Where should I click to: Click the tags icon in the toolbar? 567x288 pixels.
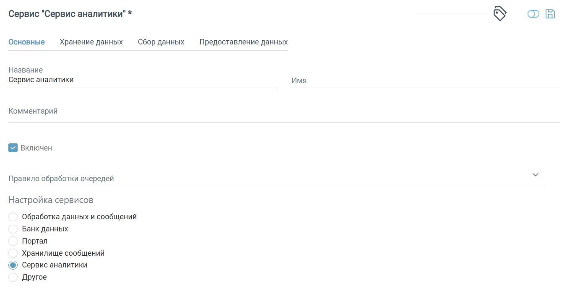500,13
